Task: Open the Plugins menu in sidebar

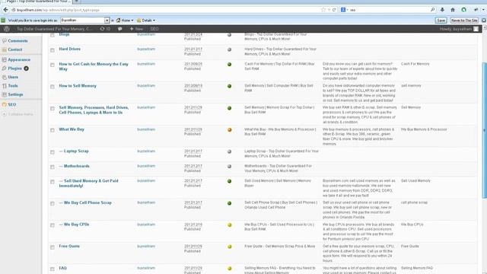Action: [x=15, y=68]
